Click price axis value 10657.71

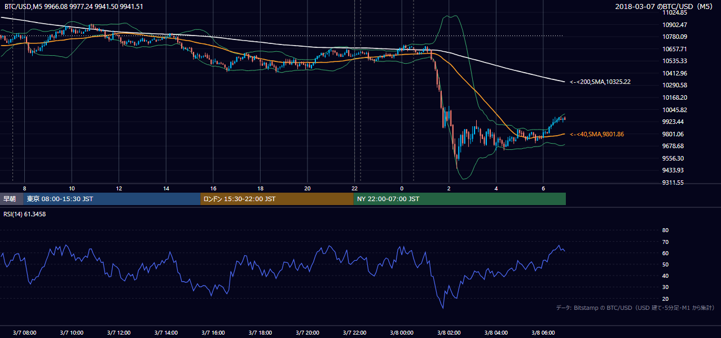[675, 49]
